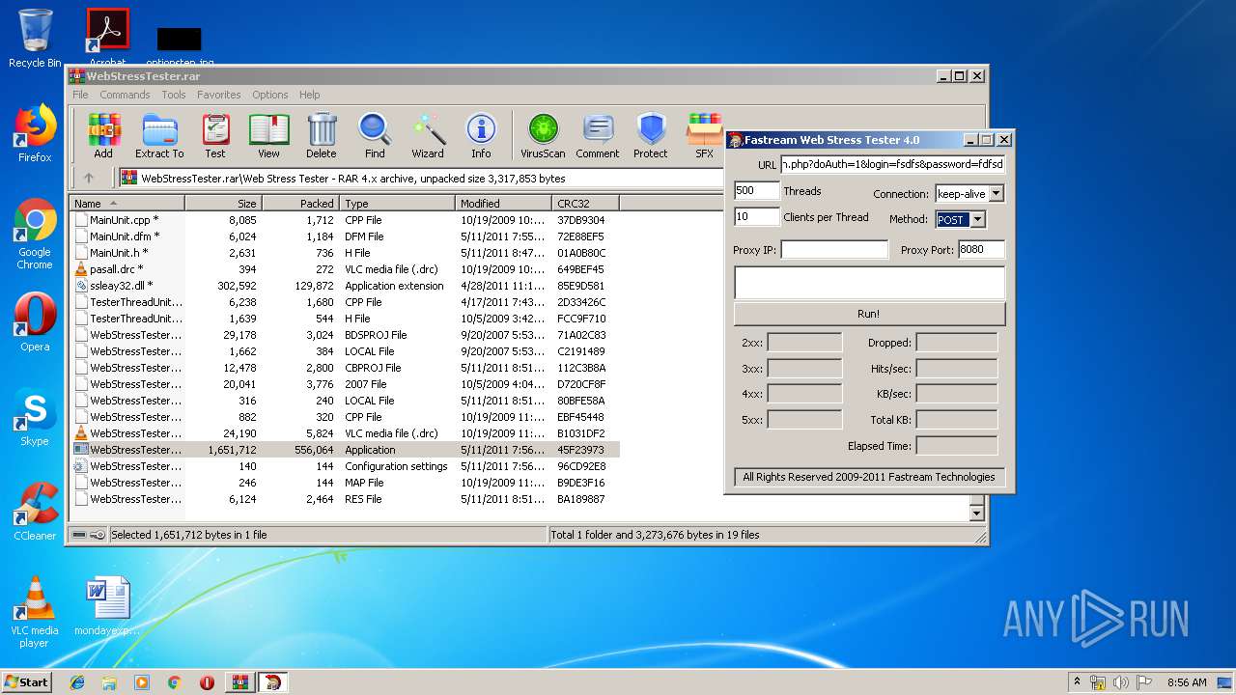Select the MAP File row

click(x=345, y=483)
